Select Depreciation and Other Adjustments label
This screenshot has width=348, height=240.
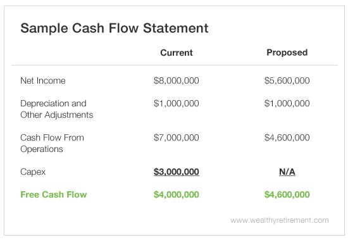click(56, 109)
